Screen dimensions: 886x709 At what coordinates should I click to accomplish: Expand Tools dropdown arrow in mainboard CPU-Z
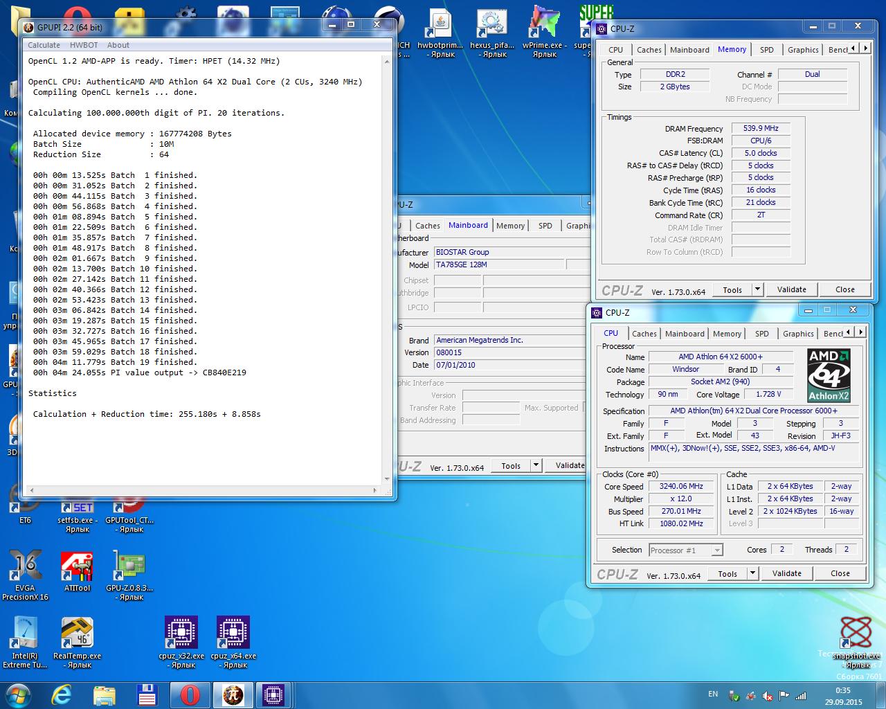[x=536, y=465]
